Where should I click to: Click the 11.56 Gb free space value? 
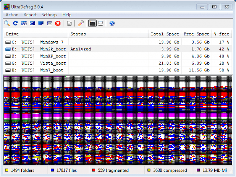click(x=199, y=70)
